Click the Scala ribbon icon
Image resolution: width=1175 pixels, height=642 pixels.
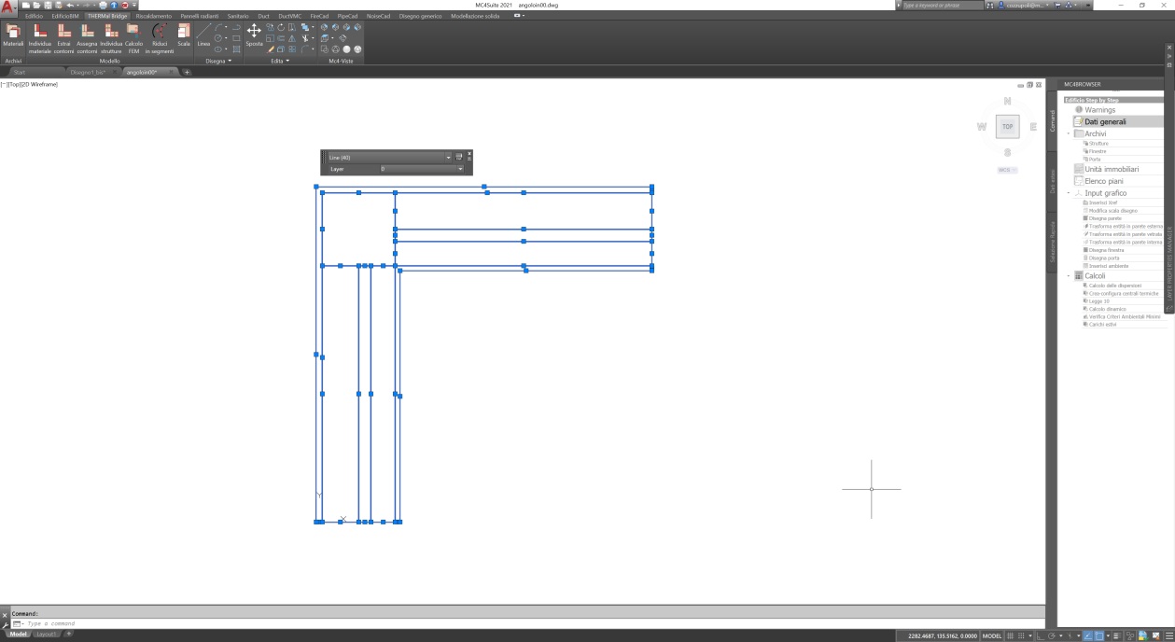tap(184, 35)
